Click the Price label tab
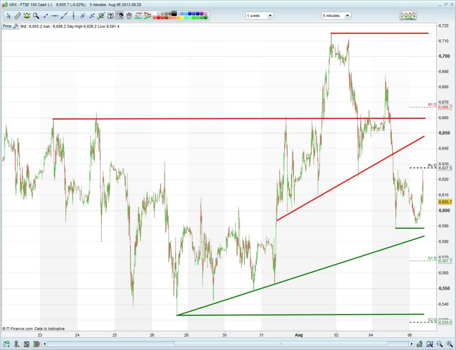Image resolution: width=456 pixels, height=350 pixels. pyautogui.click(x=7, y=26)
